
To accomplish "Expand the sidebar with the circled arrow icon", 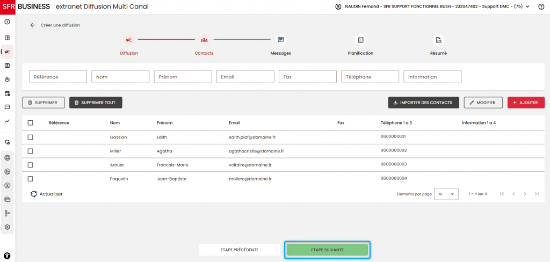I will point(7,22).
